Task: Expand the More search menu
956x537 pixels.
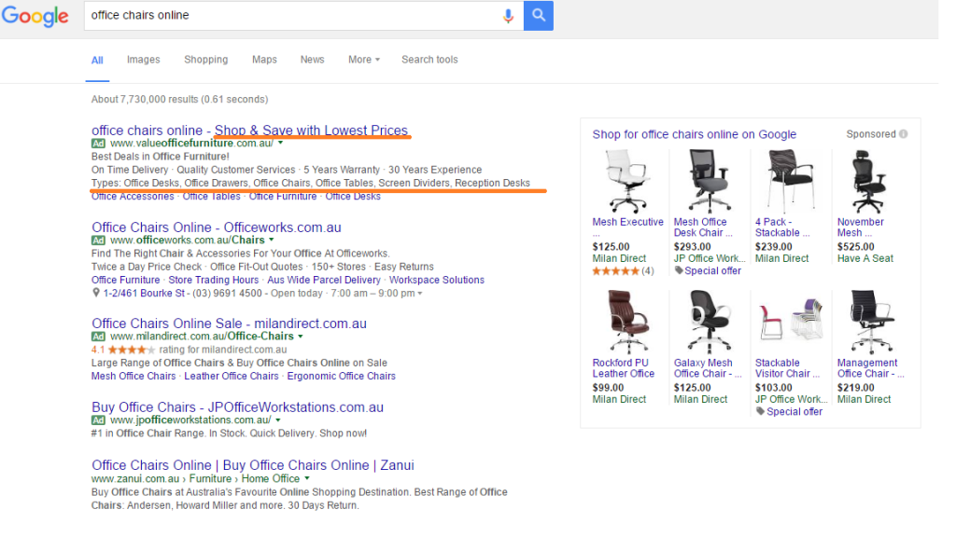Action: coord(363,60)
